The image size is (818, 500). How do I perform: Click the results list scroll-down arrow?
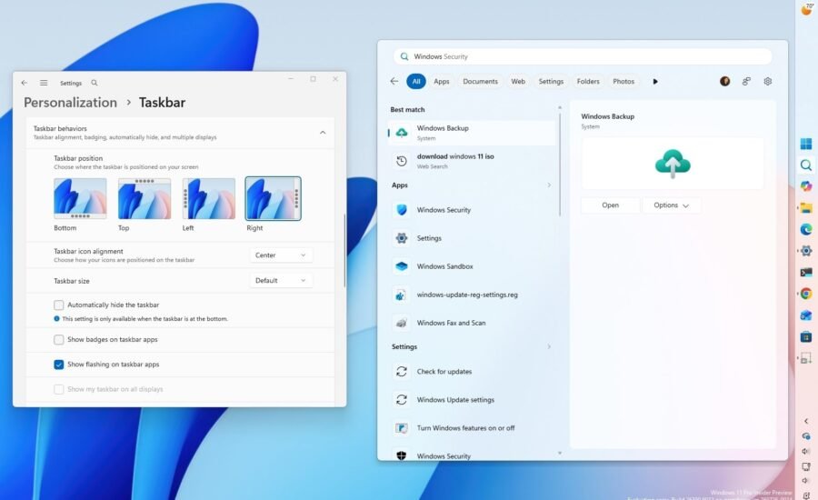(x=560, y=454)
